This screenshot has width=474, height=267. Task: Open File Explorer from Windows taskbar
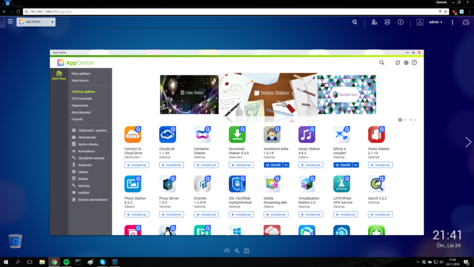pos(42,262)
